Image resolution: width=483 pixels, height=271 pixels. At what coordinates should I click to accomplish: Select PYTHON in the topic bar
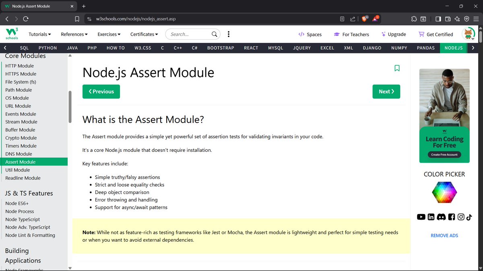47,48
